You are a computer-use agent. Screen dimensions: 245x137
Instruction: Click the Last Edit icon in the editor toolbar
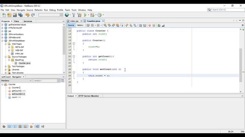[88, 25]
